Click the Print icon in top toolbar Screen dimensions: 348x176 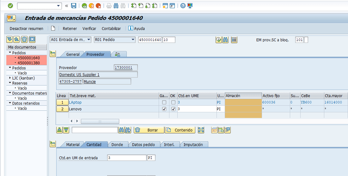109,6
